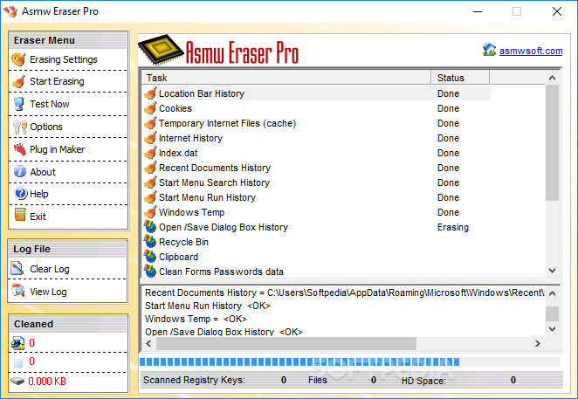Click the Options tools icon
The width and height of the screenshot is (578, 399).
coord(19,127)
